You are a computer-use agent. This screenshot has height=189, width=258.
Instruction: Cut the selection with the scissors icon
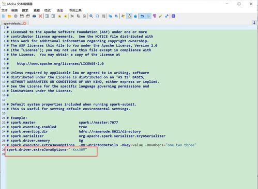pyautogui.click(x=72, y=16)
